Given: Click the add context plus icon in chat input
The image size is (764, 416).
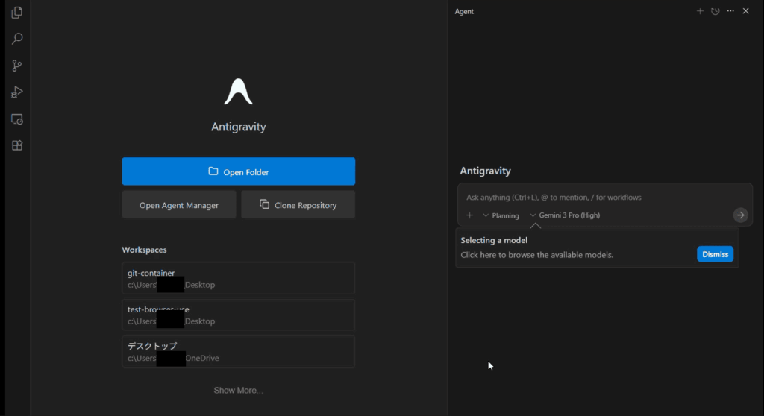Looking at the screenshot, I should [x=469, y=215].
